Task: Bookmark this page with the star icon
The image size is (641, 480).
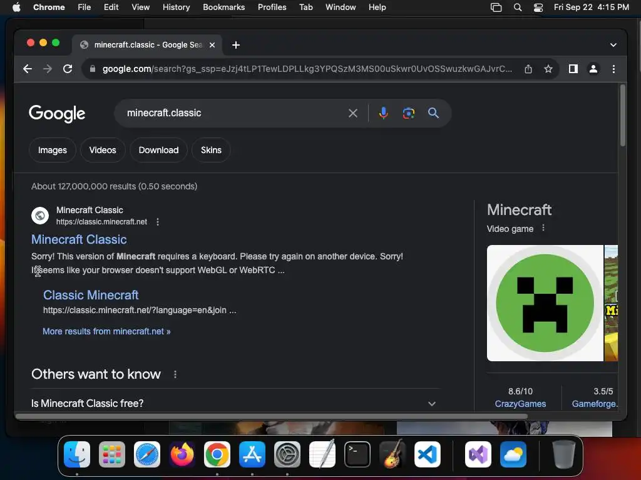Action: tap(548, 69)
